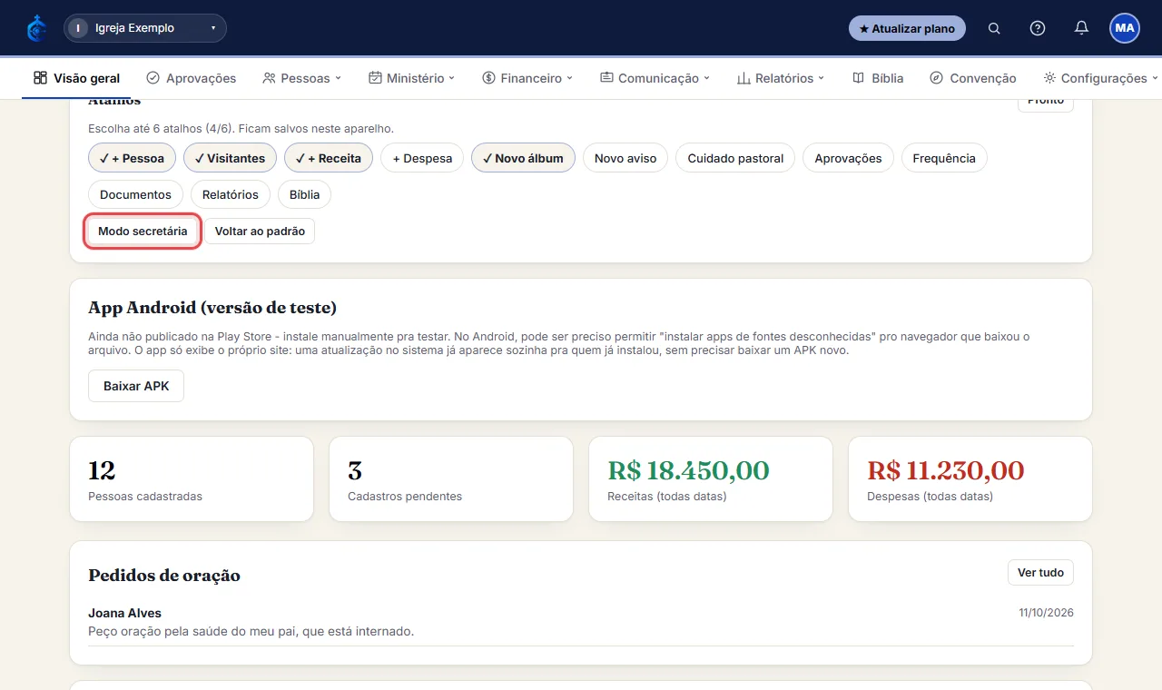Click the Relatórios bar chart icon
This screenshot has width=1162, height=690.
pyautogui.click(x=743, y=78)
